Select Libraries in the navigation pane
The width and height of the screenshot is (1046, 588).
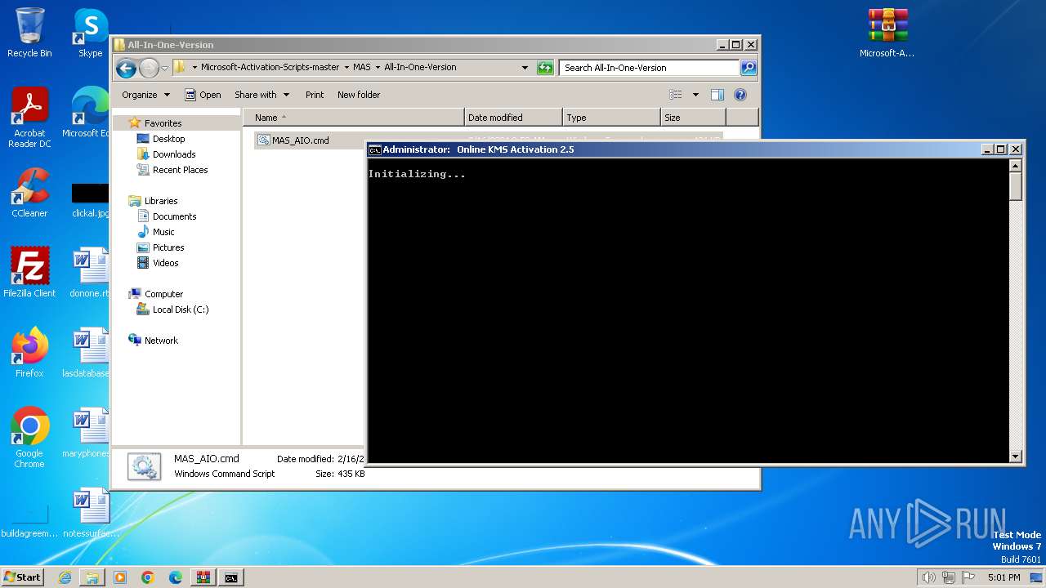coord(161,201)
